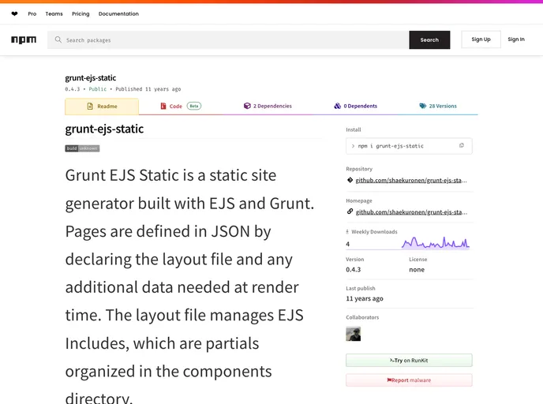
Task: Click Try on RunKit button
Action: [409, 361]
